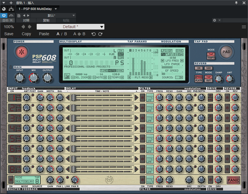Select the sine LFO waveform shape
248x194 pixels.
163,54
